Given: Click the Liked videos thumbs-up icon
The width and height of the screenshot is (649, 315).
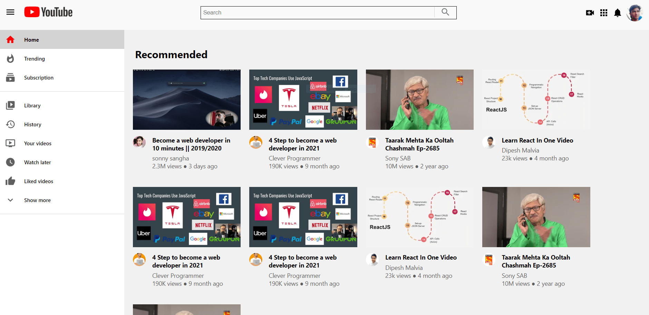Looking at the screenshot, I should tap(10, 181).
